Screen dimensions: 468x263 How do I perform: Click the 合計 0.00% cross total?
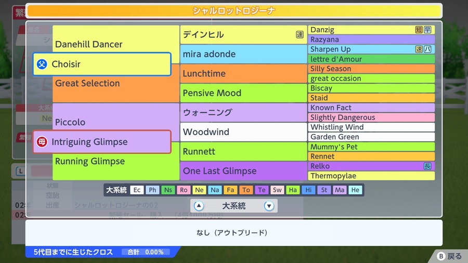146,252
